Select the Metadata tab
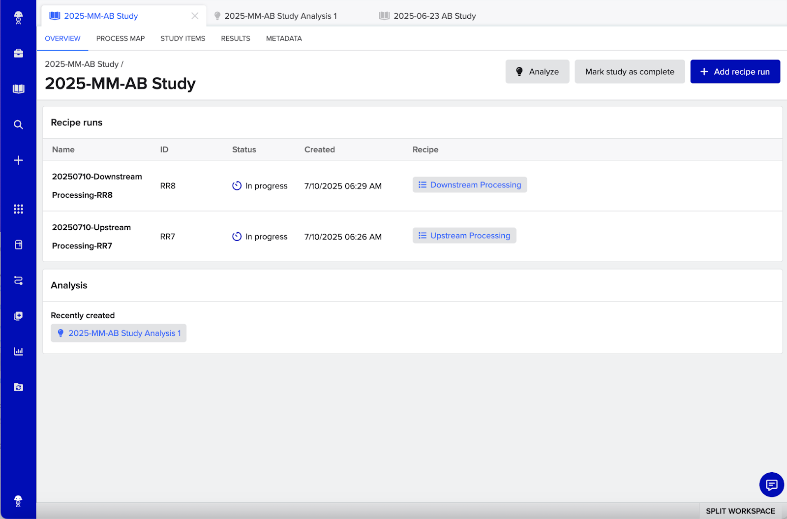Viewport: 787px width, 519px height. coord(284,38)
